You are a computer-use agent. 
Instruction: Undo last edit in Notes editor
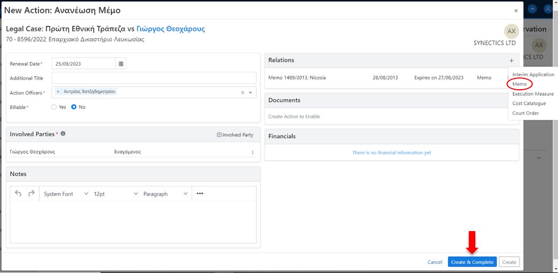[x=18, y=193]
